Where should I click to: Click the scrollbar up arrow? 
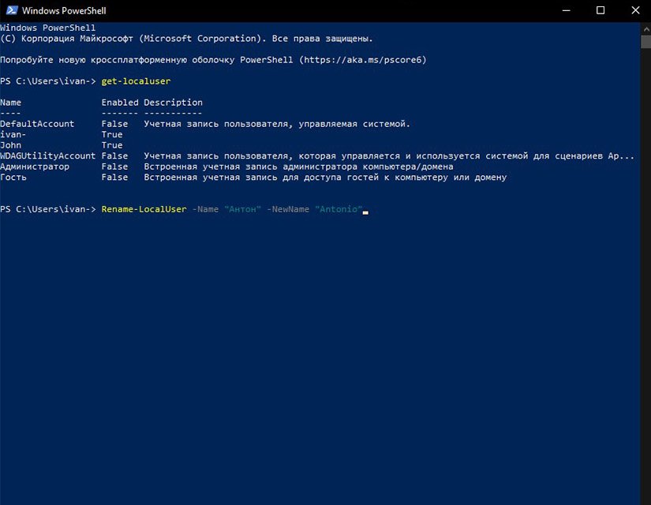(x=646, y=29)
